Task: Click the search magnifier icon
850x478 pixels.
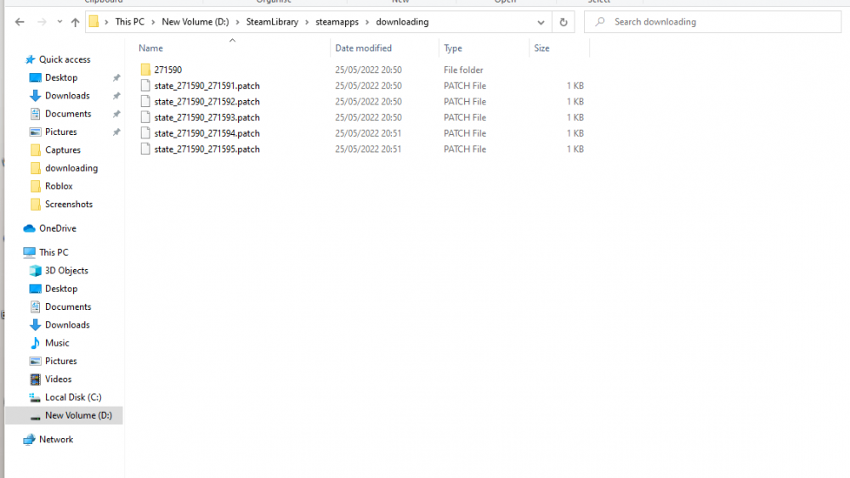Action: click(x=599, y=22)
